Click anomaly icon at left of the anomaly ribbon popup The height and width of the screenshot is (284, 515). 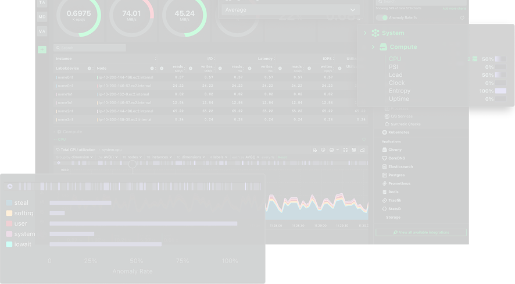pos(10,187)
